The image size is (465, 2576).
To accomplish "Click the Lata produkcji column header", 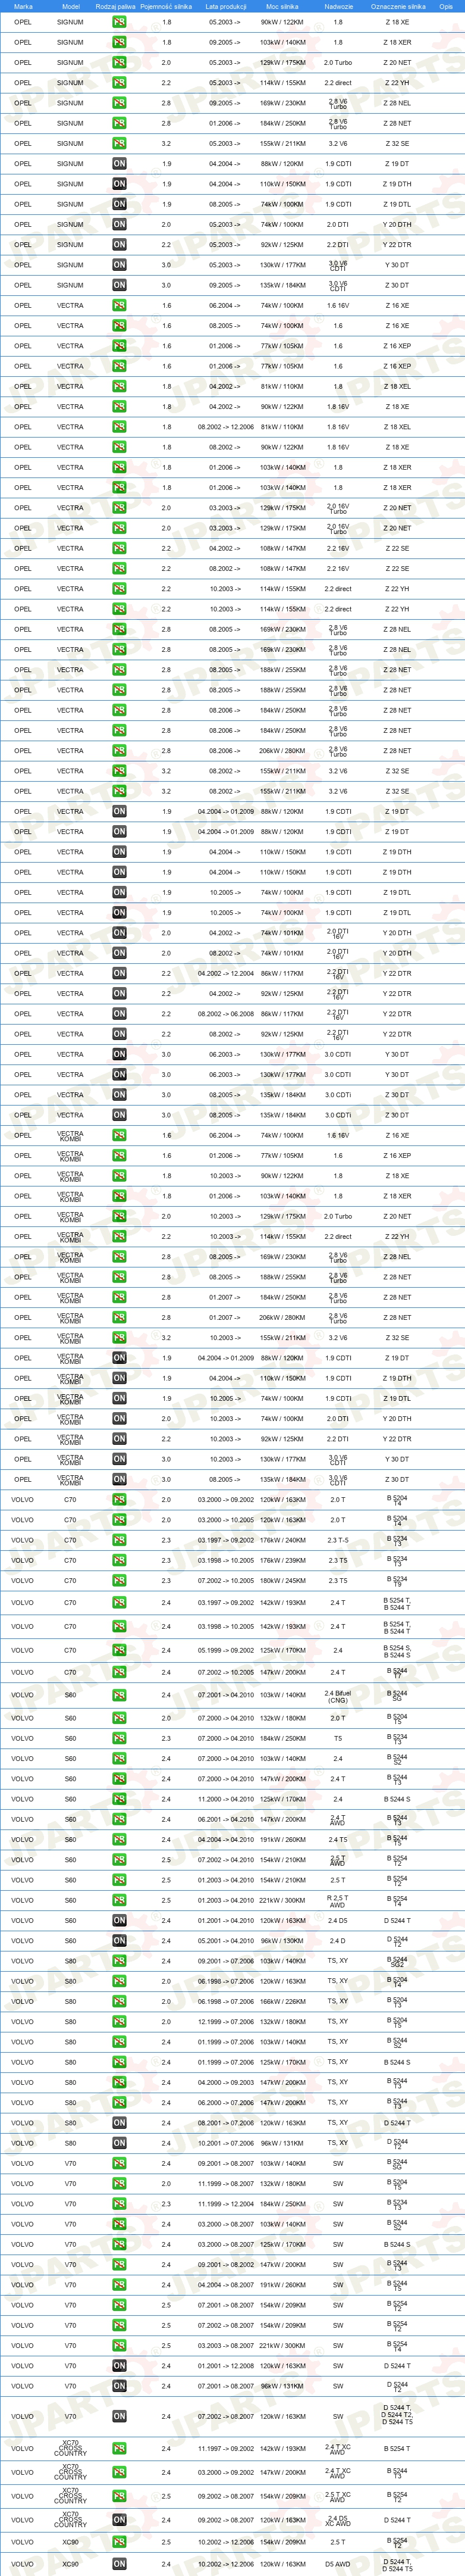I will (225, 6).
